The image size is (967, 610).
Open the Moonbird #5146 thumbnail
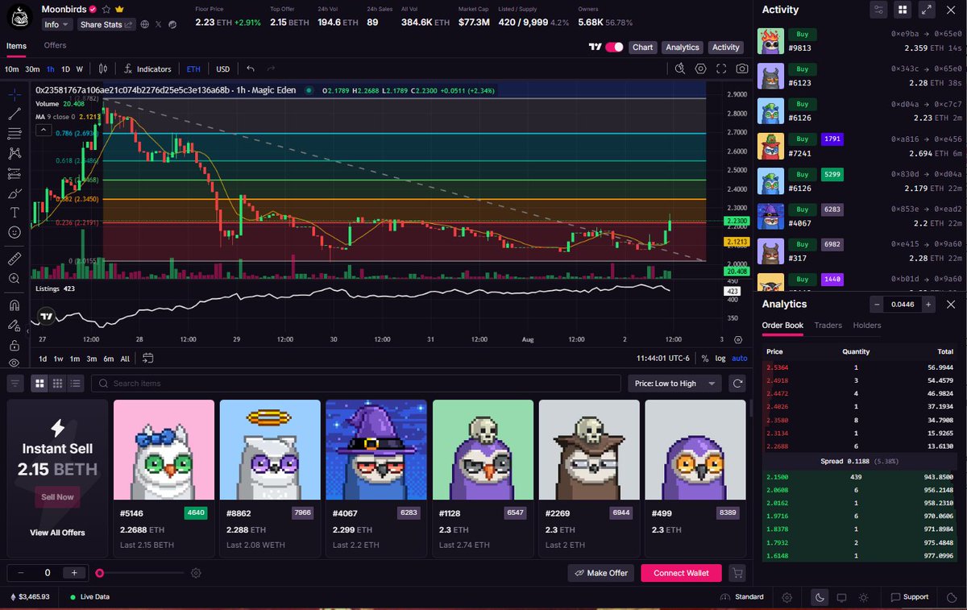pyautogui.click(x=164, y=450)
